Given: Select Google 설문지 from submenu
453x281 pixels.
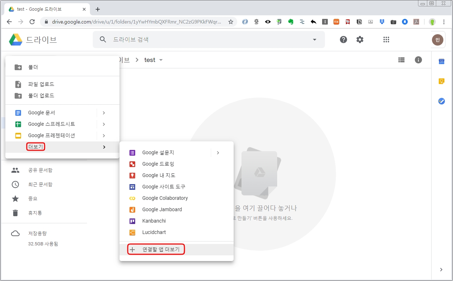Looking at the screenshot, I should click(x=165, y=153).
